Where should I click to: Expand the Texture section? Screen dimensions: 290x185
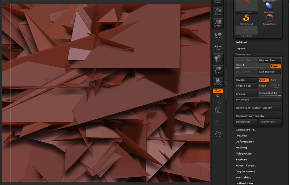[241, 160]
